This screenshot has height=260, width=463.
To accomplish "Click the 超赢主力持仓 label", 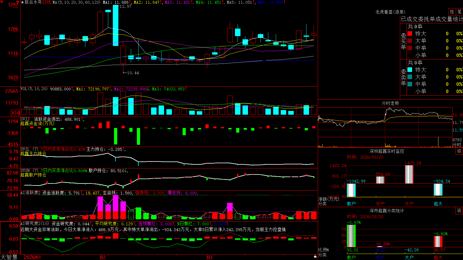I will [x=33, y=153].
